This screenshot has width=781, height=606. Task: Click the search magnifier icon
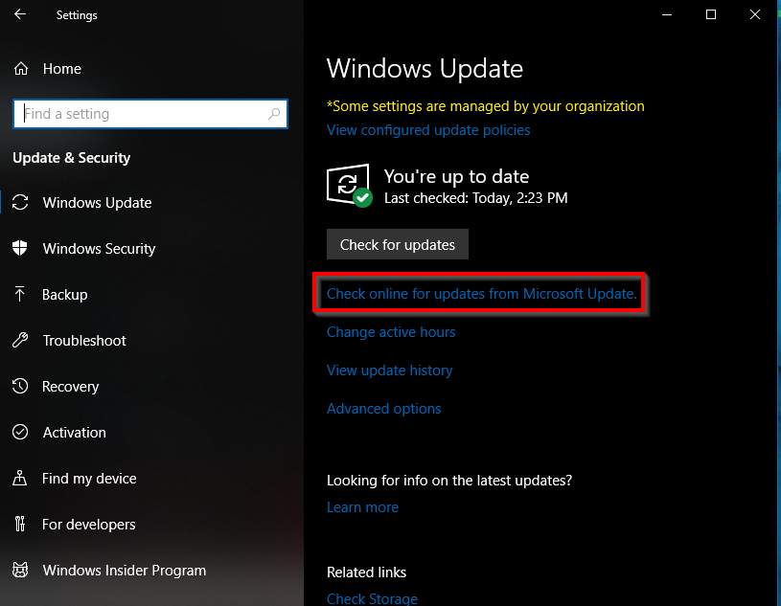[274, 114]
